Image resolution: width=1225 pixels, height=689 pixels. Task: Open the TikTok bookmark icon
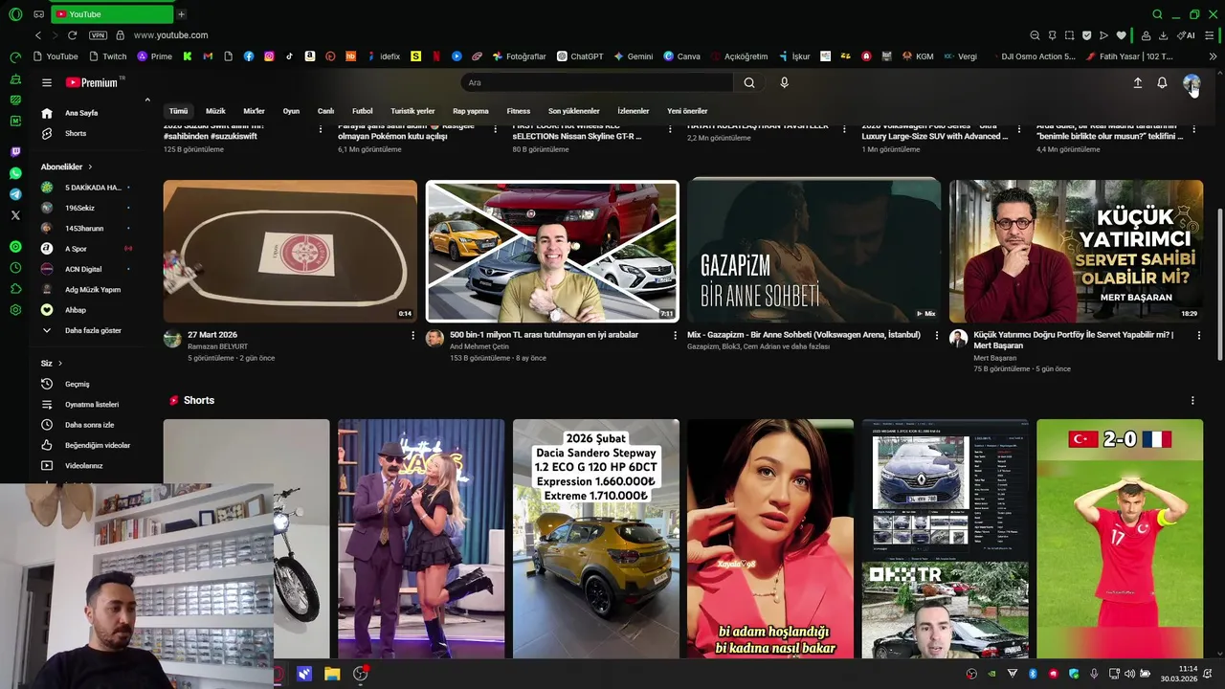[x=289, y=56]
